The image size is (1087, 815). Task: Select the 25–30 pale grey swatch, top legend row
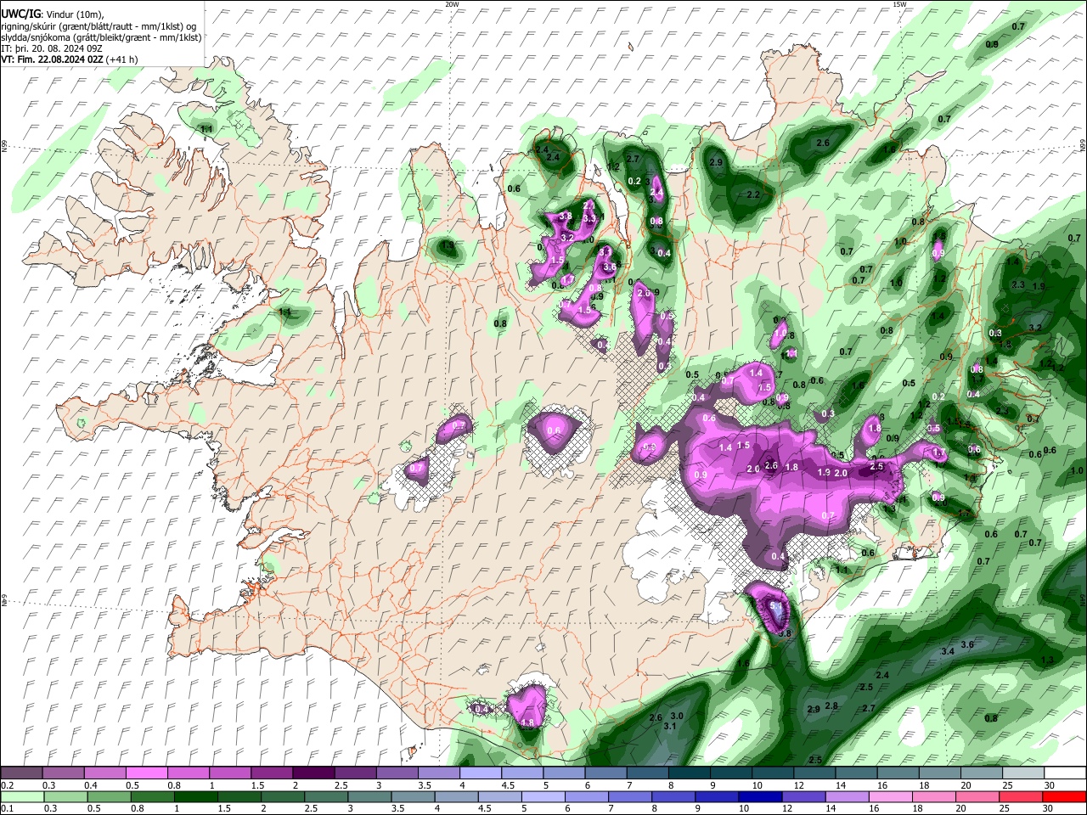coord(1022,773)
